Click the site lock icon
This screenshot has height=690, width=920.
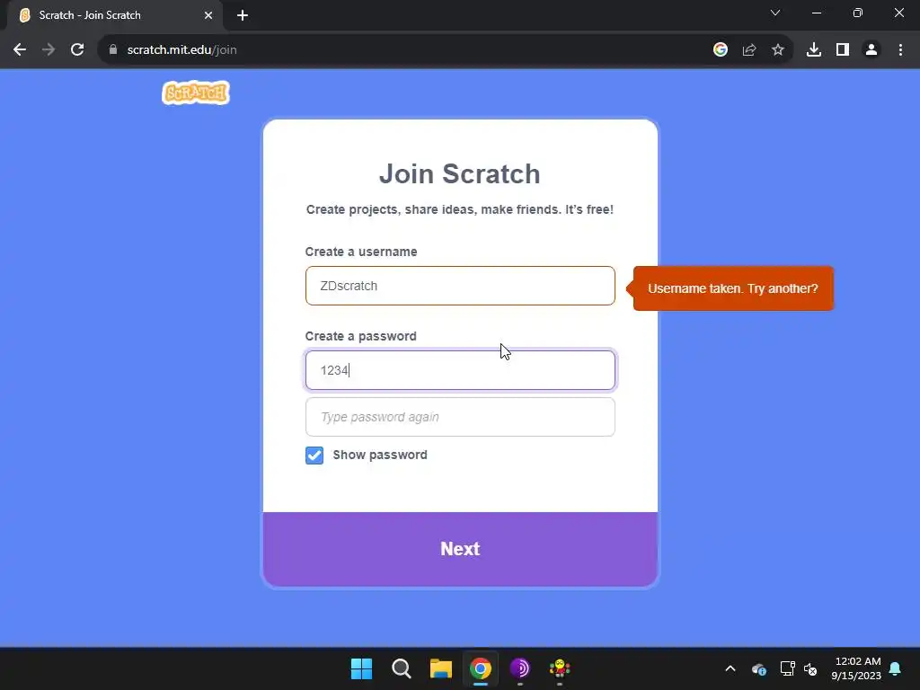(x=113, y=50)
